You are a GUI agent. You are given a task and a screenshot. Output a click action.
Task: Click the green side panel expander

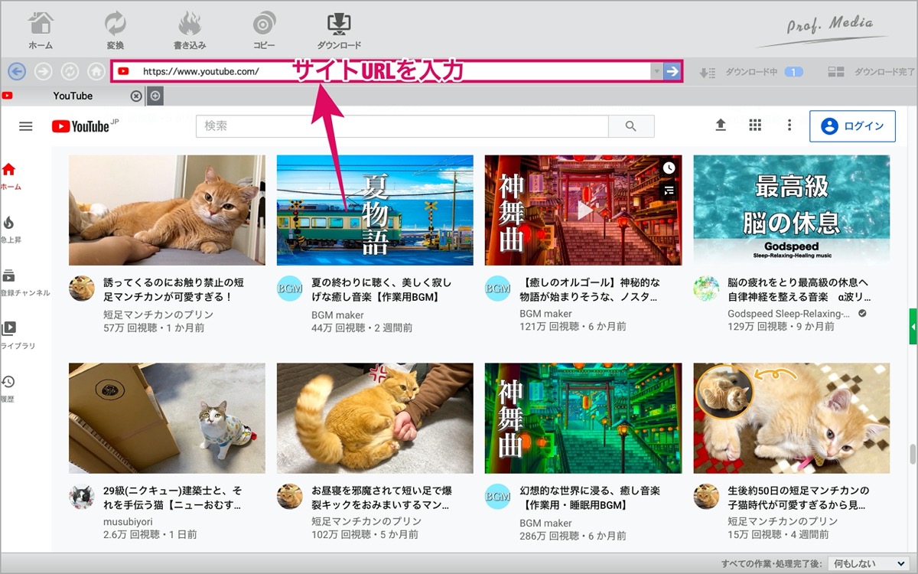click(913, 327)
